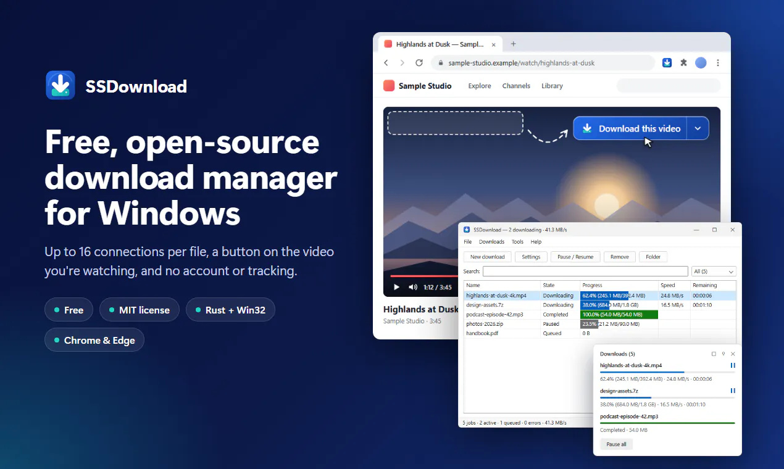Click the photos-2026.zip progress bar
This screenshot has width=784, height=469.
[x=619, y=324]
